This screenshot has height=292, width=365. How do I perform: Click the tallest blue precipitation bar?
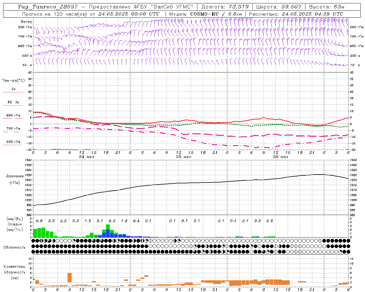[108, 234]
